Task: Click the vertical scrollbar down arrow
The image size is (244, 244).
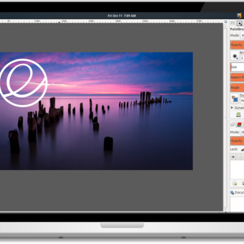Action: (225, 209)
